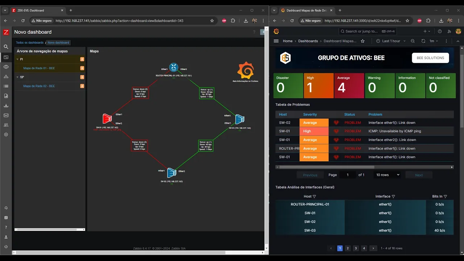Click the Sign out power icon in the Zabbix sidebar
Screen dimensions: 464x261
[x=6, y=246]
